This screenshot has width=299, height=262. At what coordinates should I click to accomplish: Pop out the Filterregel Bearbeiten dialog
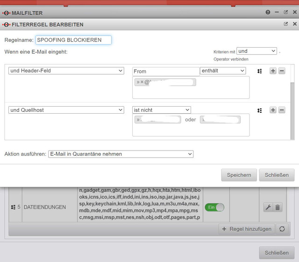285,24
